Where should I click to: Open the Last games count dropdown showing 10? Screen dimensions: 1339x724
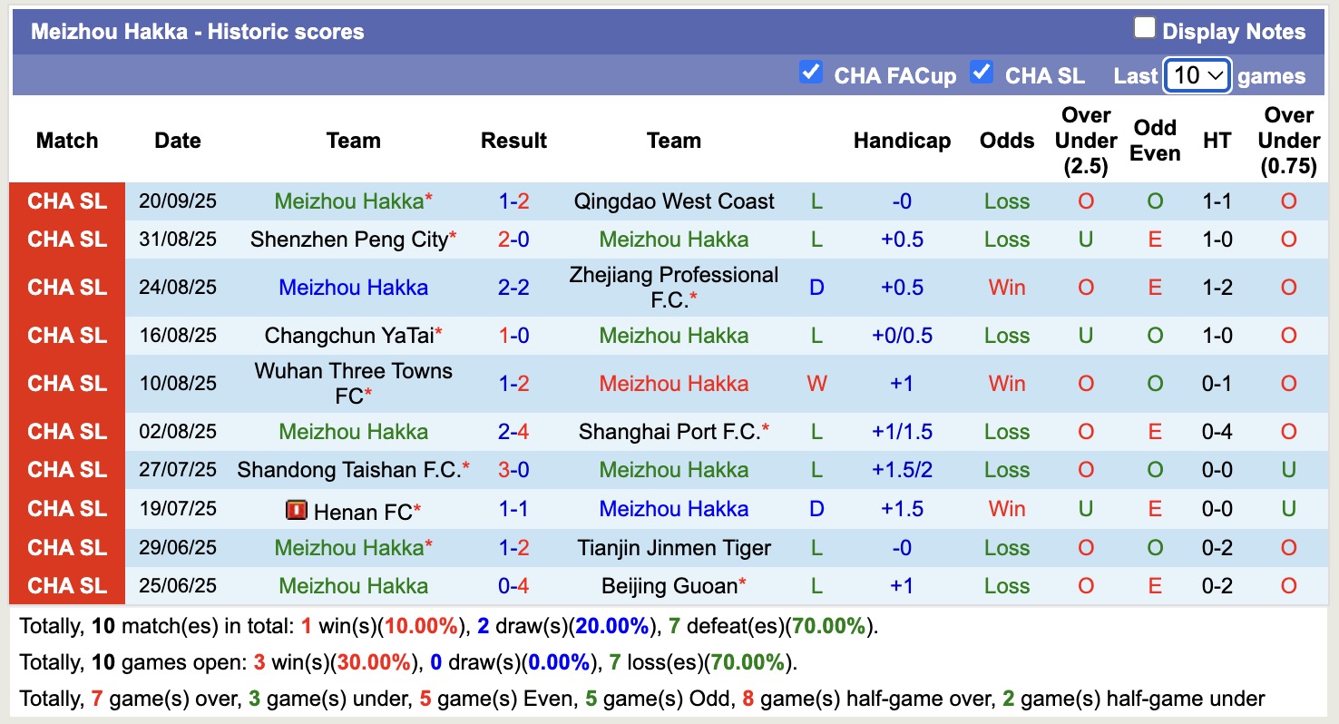[1197, 75]
